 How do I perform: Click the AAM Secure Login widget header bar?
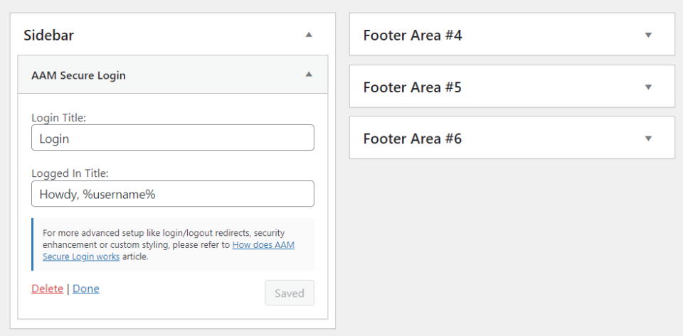tap(213, 75)
